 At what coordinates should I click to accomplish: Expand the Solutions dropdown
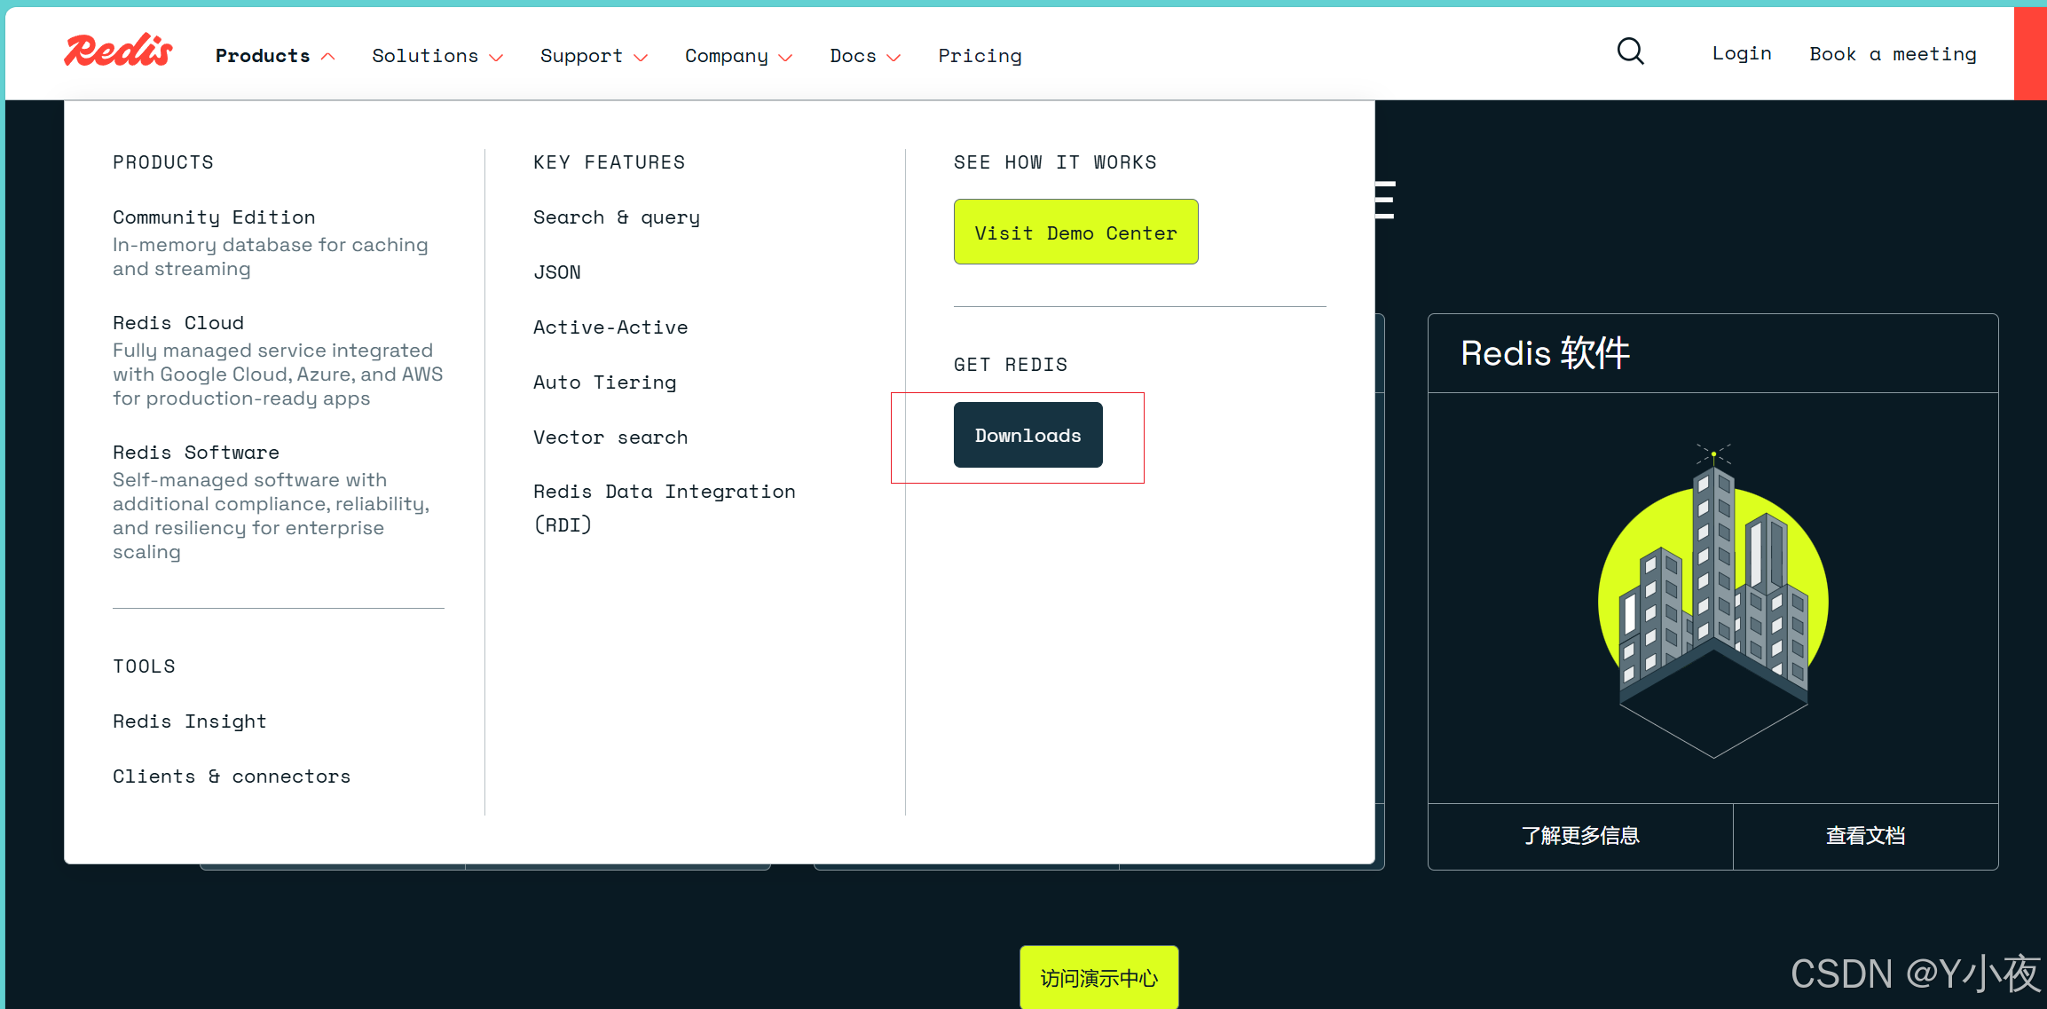(437, 56)
